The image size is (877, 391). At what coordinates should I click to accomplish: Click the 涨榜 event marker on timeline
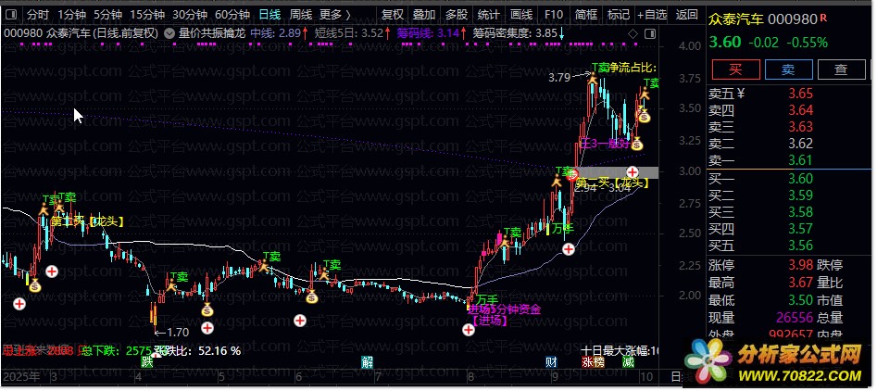593,362
